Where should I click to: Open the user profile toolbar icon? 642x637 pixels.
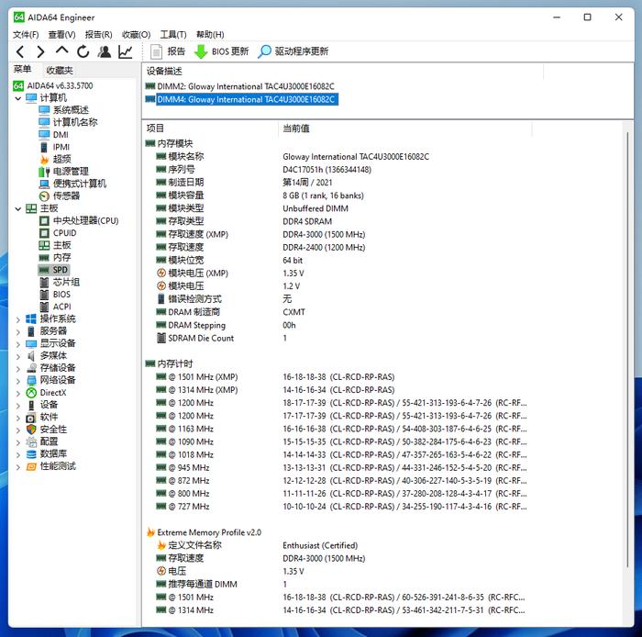tap(105, 51)
